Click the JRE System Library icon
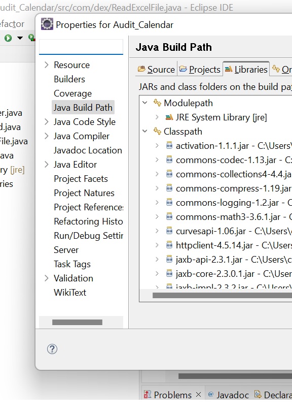 click(x=169, y=117)
